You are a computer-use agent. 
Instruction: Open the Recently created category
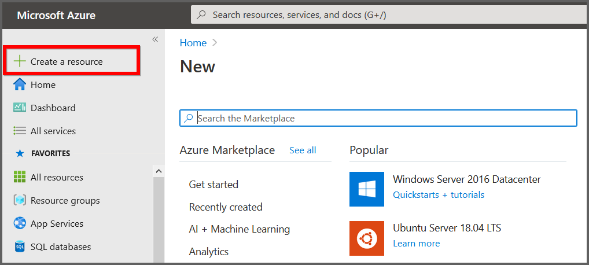point(226,207)
